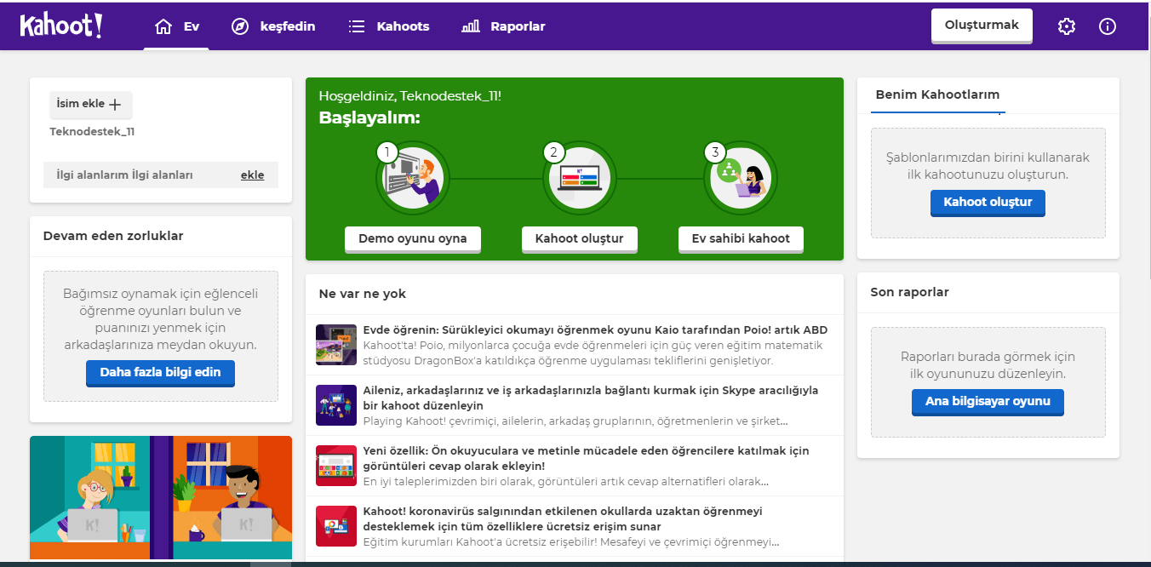Open the koronavirüs news thumbnail

[336, 526]
